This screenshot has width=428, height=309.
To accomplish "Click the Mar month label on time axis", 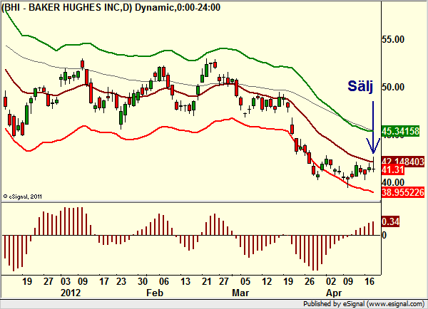I will tap(240, 293).
